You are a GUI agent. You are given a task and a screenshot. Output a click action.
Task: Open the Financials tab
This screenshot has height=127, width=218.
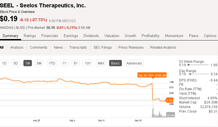pyautogui.click(x=50, y=36)
